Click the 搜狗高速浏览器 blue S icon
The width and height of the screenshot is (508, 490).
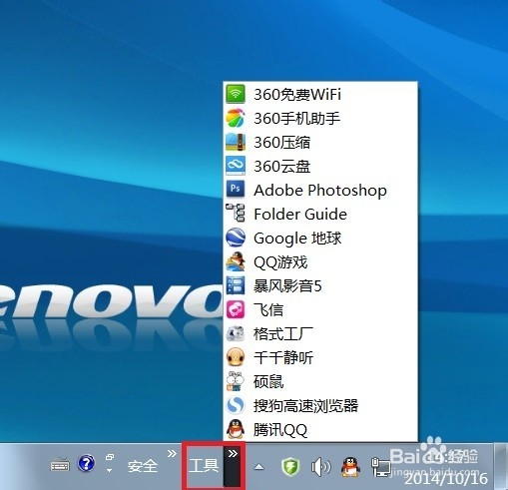[x=236, y=405]
